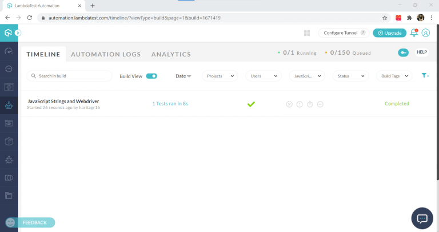Image resolution: width=439 pixels, height=232 pixels.
Task: Close the LambdaTest Automation tab
Action: coord(79,6)
